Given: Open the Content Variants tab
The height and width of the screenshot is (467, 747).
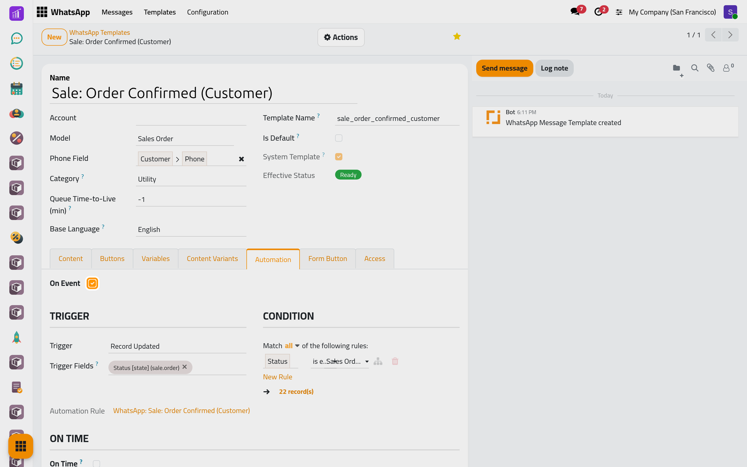Looking at the screenshot, I should pyautogui.click(x=212, y=259).
